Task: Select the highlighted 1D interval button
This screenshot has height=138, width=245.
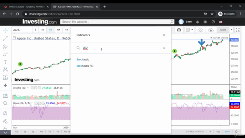Action: point(51,30)
